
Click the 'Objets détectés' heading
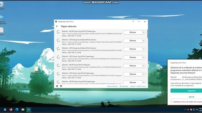point(68,26)
